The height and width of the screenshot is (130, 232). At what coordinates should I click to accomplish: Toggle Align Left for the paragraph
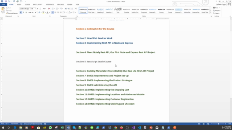click(x=53, y=13)
